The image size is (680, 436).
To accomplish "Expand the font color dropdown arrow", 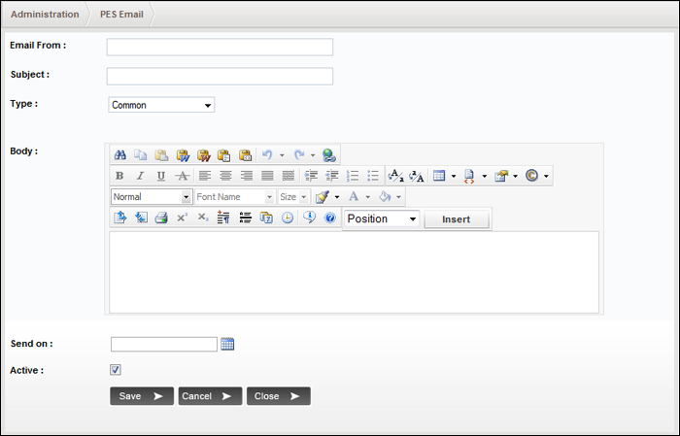I will click(x=368, y=197).
